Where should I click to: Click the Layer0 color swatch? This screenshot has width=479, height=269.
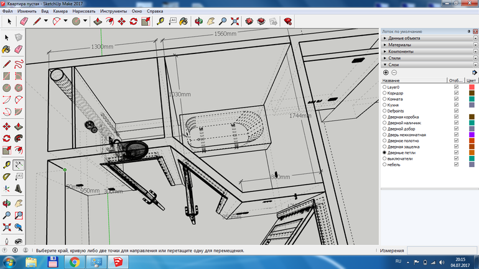[472, 87]
